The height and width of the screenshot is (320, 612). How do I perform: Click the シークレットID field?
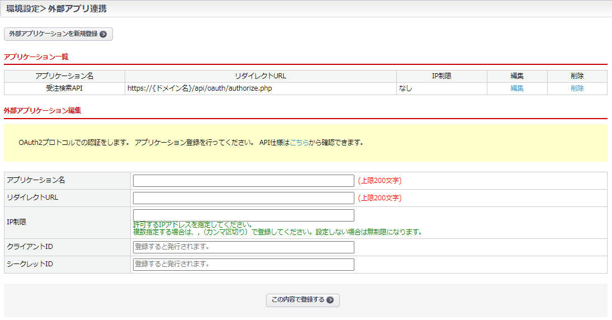(x=243, y=265)
